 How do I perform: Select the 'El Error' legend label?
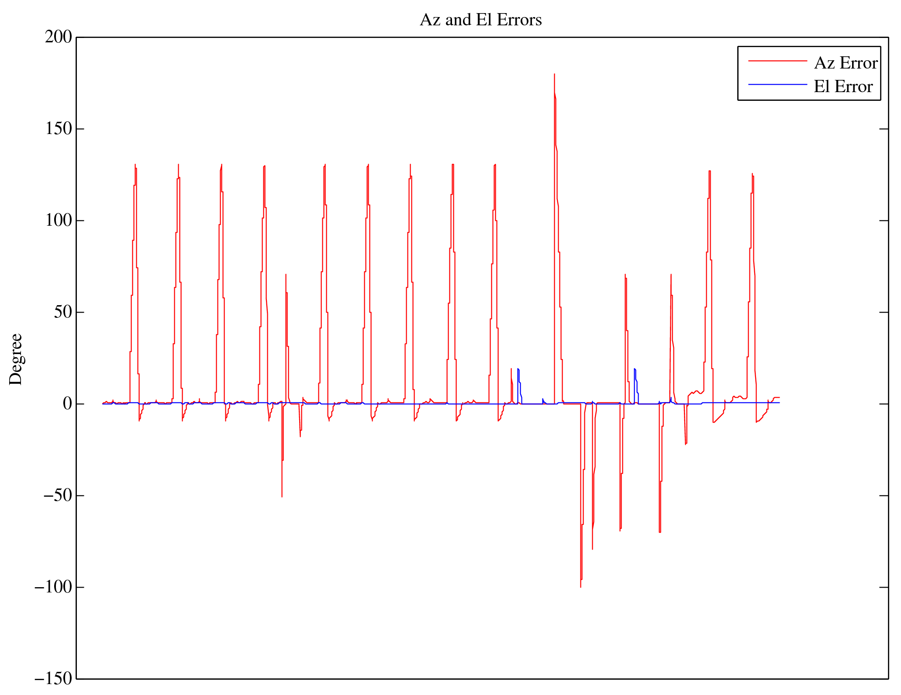click(843, 87)
